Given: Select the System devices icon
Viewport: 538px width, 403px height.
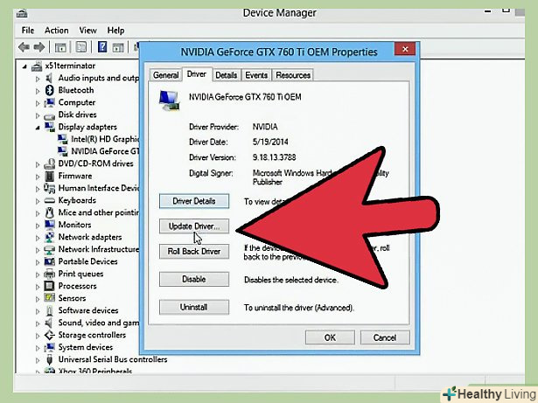Looking at the screenshot, I should point(49,347).
